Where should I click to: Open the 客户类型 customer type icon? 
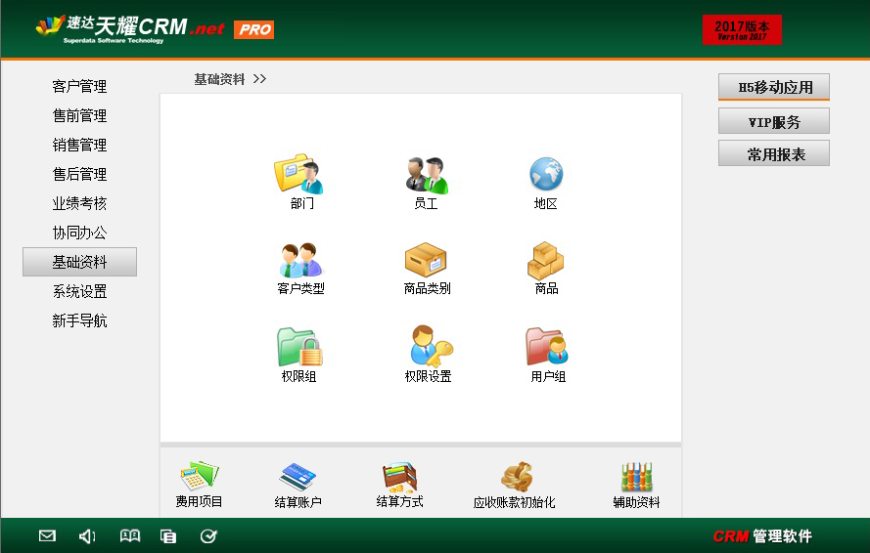(x=300, y=261)
